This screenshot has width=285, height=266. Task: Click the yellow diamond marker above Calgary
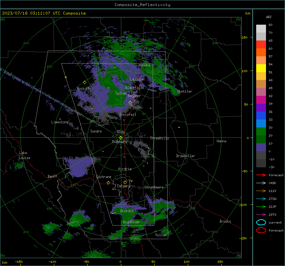click(x=125, y=182)
